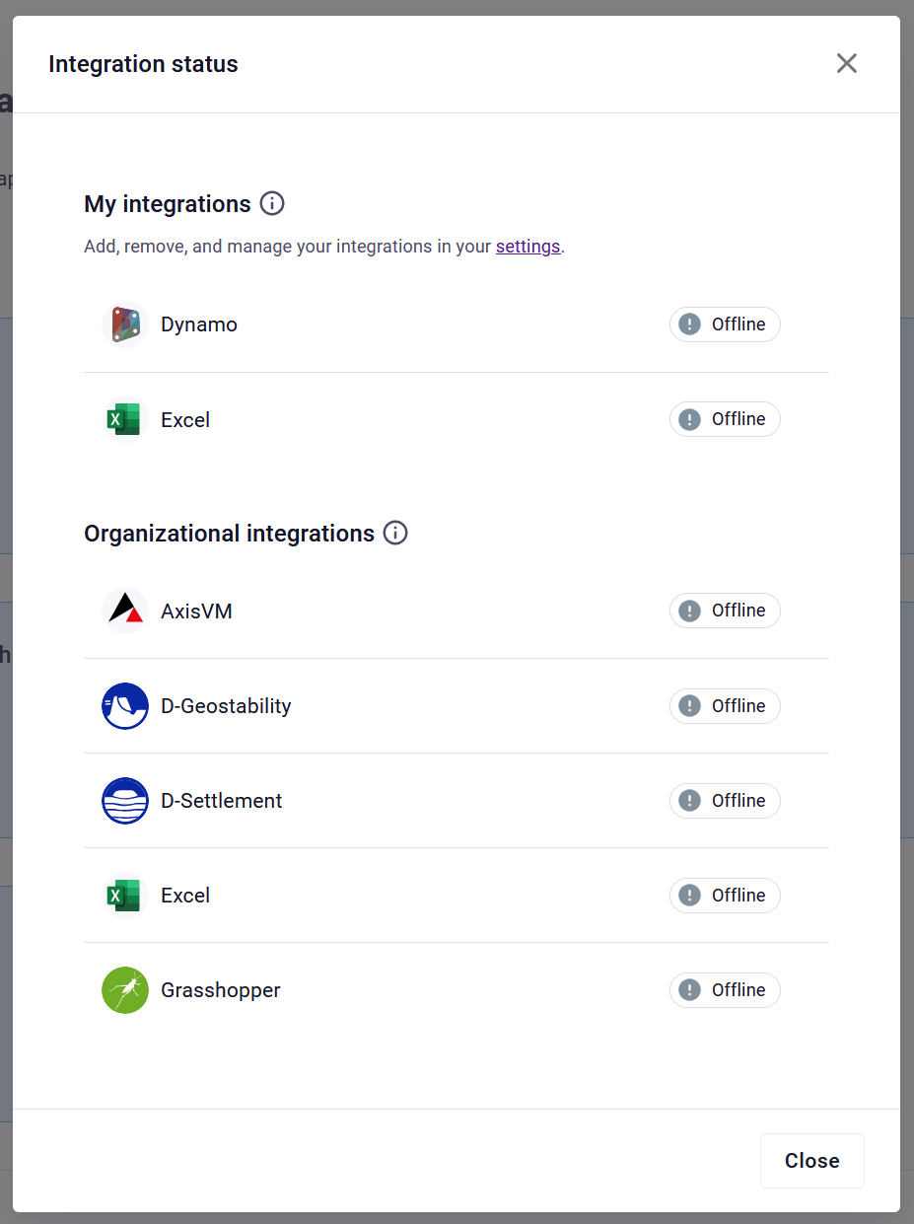Click the D-Geostability logo icon
This screenshot has height=1224, width=914.
tap(124, 706)
